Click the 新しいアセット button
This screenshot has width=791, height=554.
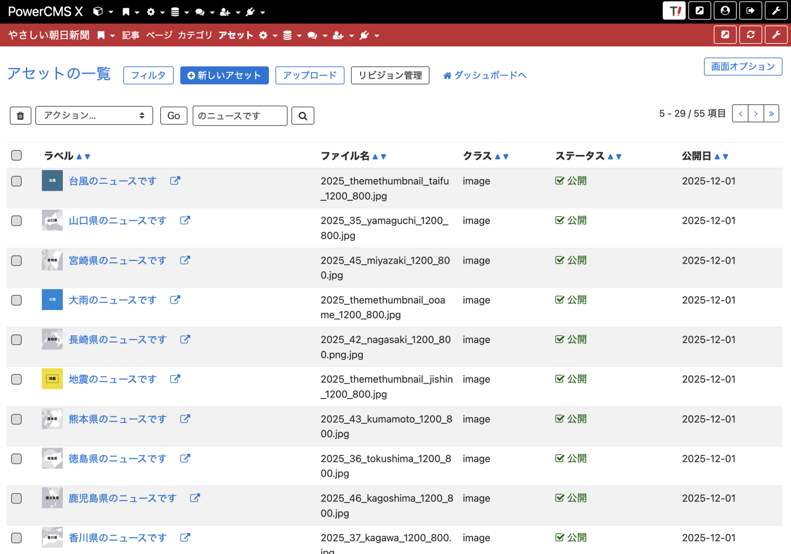(224, 75)
